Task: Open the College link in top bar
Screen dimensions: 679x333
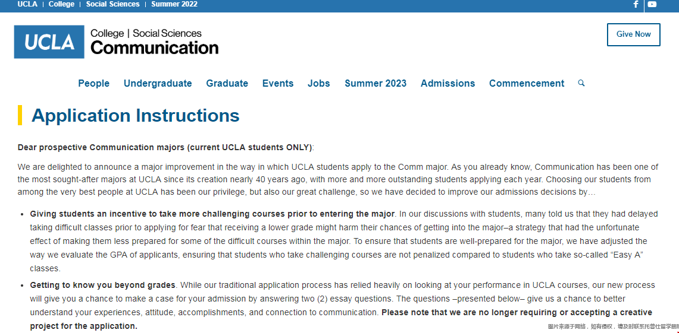Action: (x=61, y=4)
